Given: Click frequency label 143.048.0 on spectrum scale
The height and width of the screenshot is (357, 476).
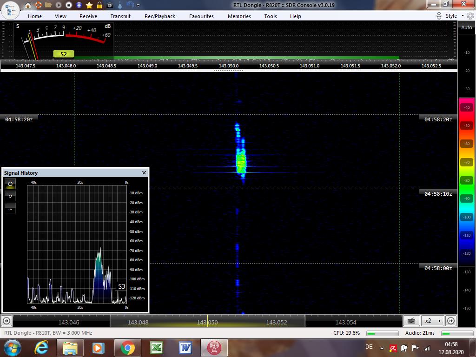Looking at the screenshot, I should click(66, 66).
